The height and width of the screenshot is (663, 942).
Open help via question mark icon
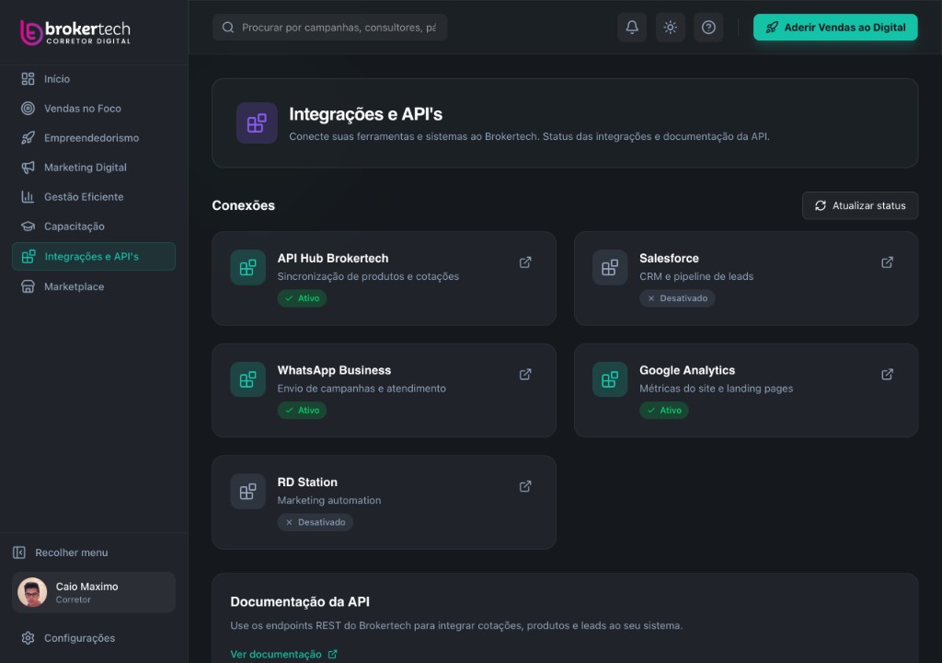(708, 27)
